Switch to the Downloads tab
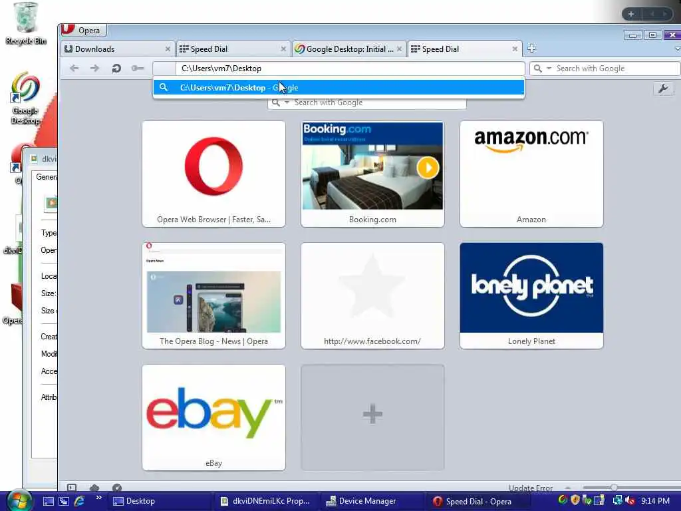The width and height of the screenshot is (681, 511). [118, 49]
